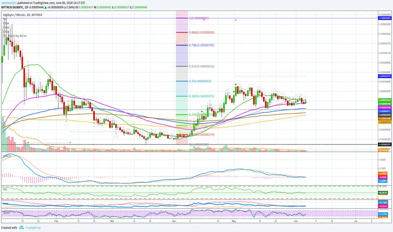Open the TradingView link beside Created with
This screenshot has width=393, height=232.
click(33, 228)
